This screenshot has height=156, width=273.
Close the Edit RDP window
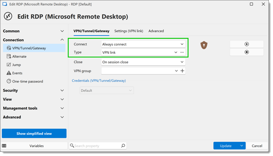tap(263, 4)
